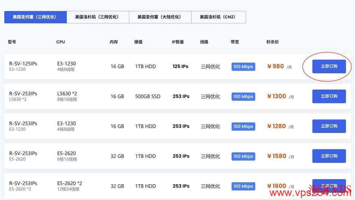Click the R-SV-125IPs model name
Image resolution: width=355 pixels, height=200 pixels.
click(x=24, y=63)
